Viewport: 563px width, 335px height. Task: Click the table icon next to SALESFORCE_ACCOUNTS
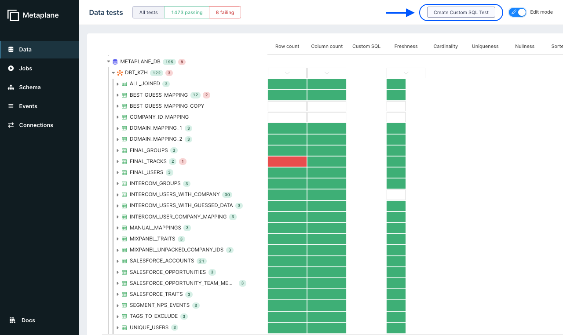click(x=124, y=261)
